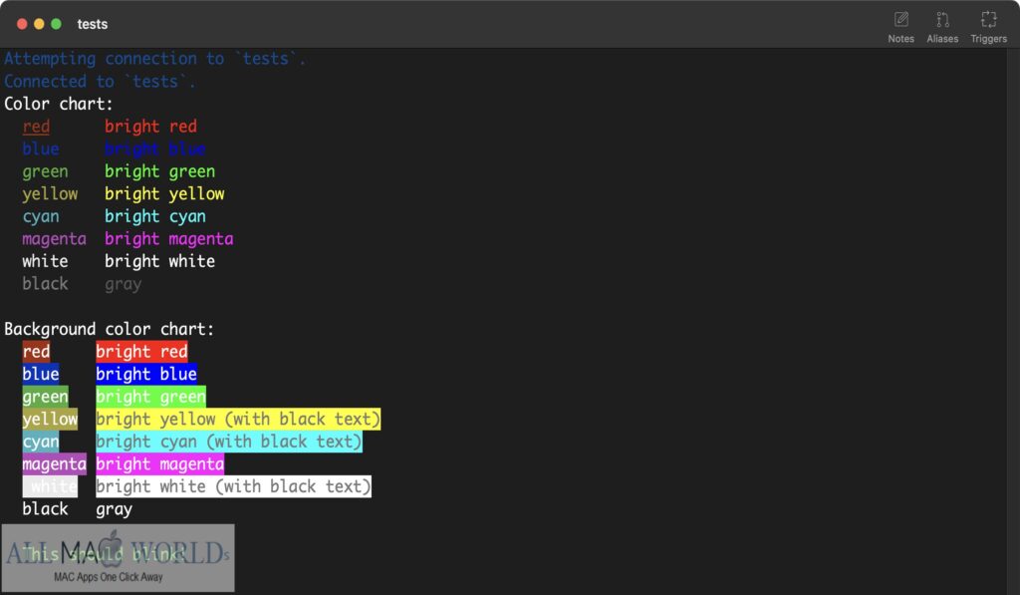Click the bright white with black text block
This screenshot has width=1020, height=595.
point(232,486)
